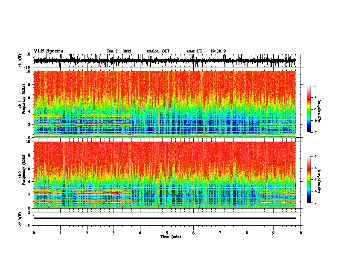Click the ch.1 spectrogram color scale bar
The height and width of the screenshot is (261, 338).
click(x=309, y=109)
